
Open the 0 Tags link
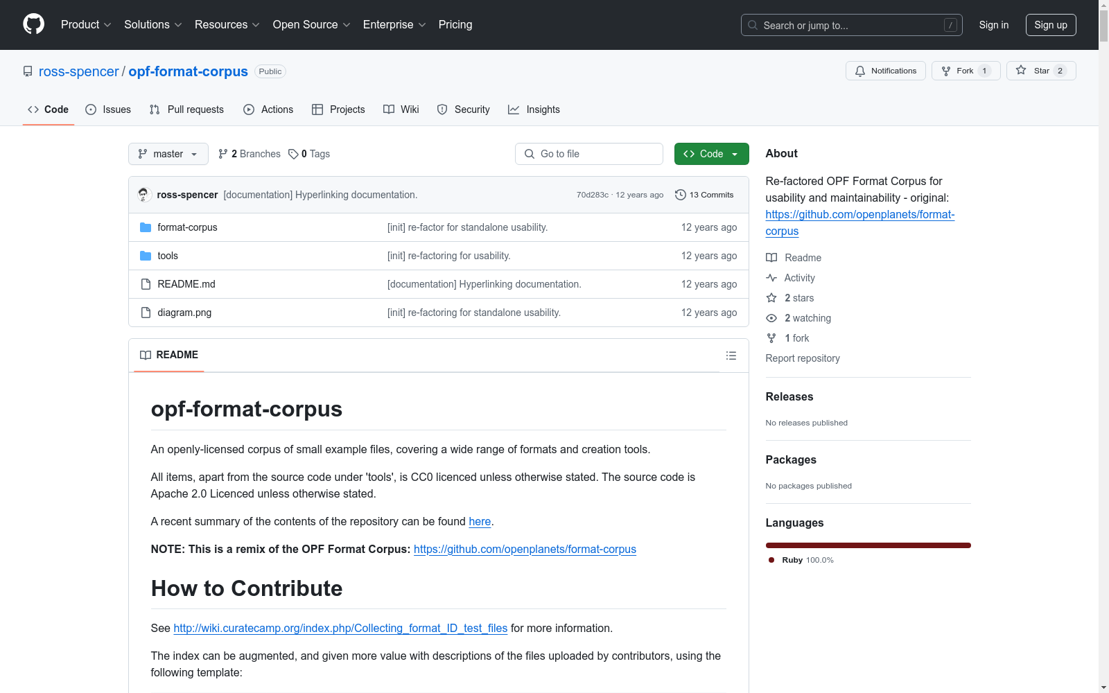[x=309, y=154]
